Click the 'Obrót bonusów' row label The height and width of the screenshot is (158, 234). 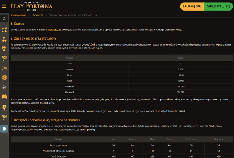coord(58,156)
